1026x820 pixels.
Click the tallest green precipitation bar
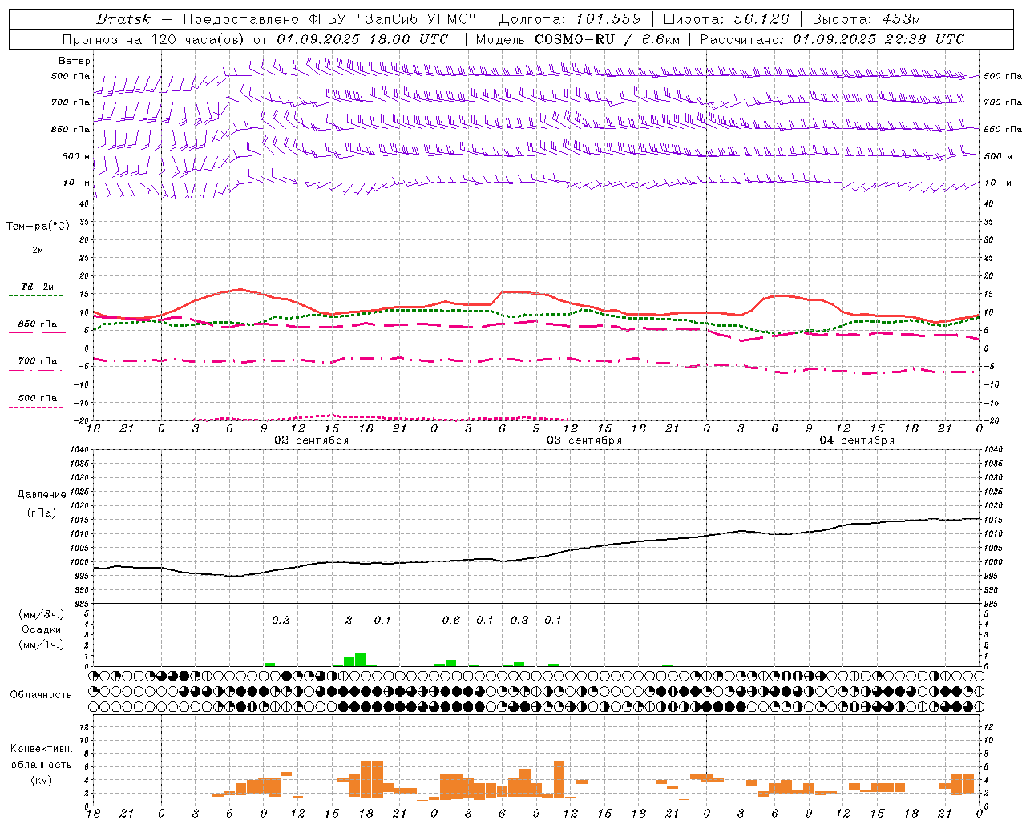[x=360, y=659]
